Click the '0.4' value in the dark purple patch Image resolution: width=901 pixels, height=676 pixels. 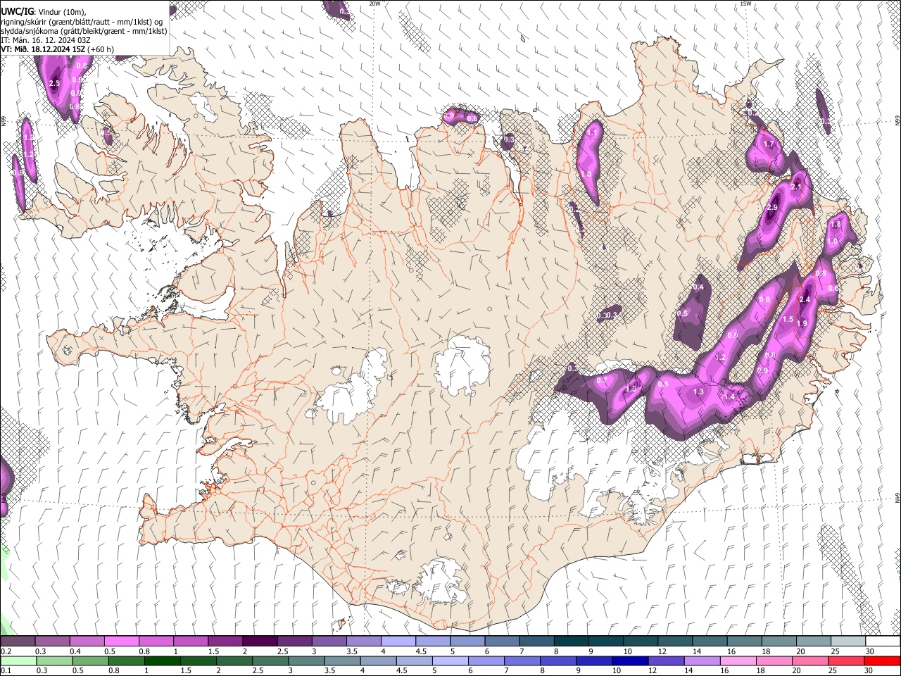pyautogui.click(x=698, y=287)
